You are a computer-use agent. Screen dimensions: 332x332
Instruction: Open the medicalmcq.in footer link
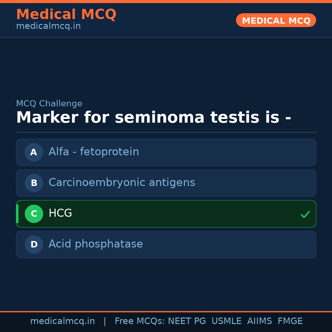click(x=62, y=321)
